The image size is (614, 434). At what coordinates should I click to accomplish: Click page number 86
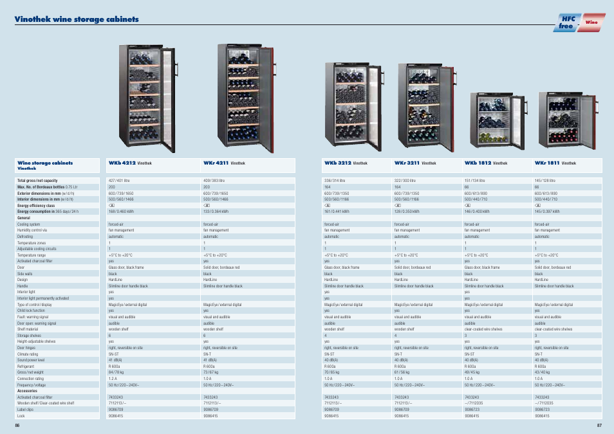pyautogui.click(x=18, y=425)
